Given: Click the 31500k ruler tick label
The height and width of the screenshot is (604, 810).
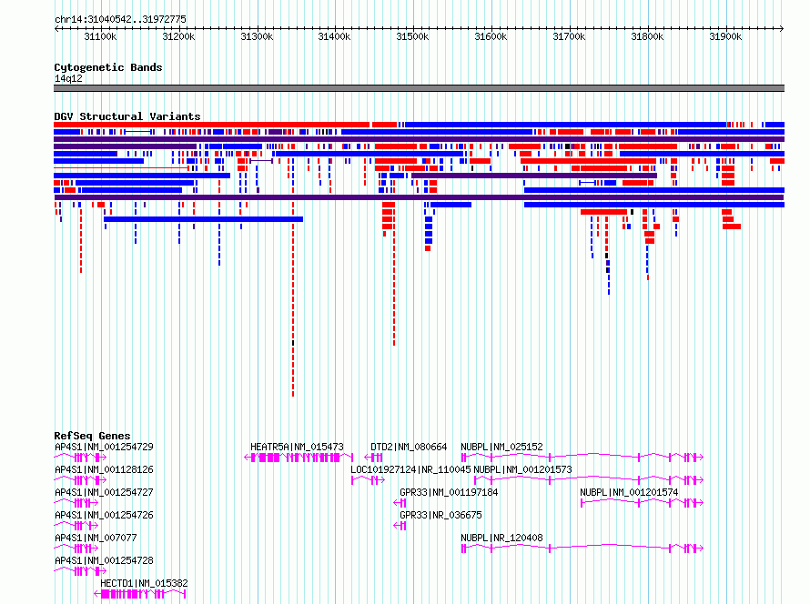Looking at the screenshot, I should tap(412, 36).
